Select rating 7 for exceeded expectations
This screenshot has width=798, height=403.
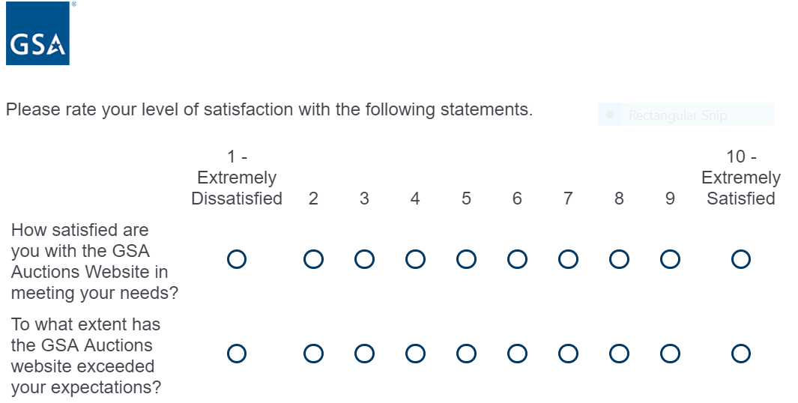[568, 354]
